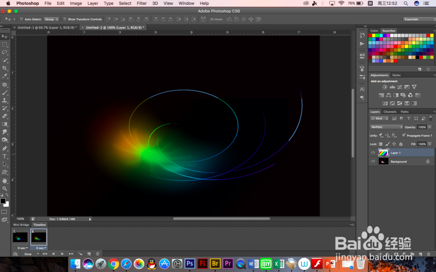Viewport: 436px width, 272px height.
Task: Select frame 1 thumbnail in timeline
Action: point(20,238)
